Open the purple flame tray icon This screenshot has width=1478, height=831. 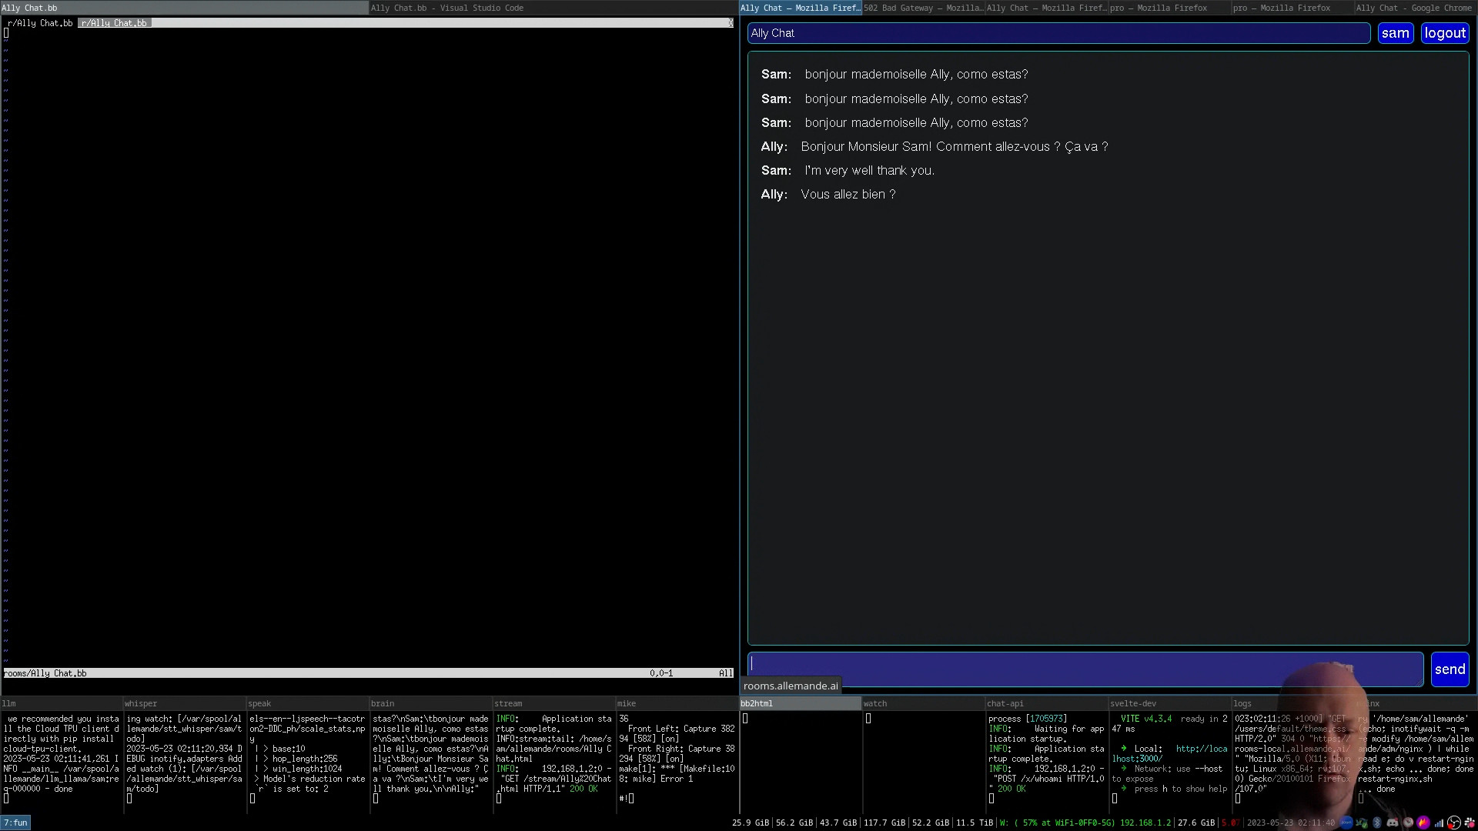pyautogui.click(x=1423, y=823)
